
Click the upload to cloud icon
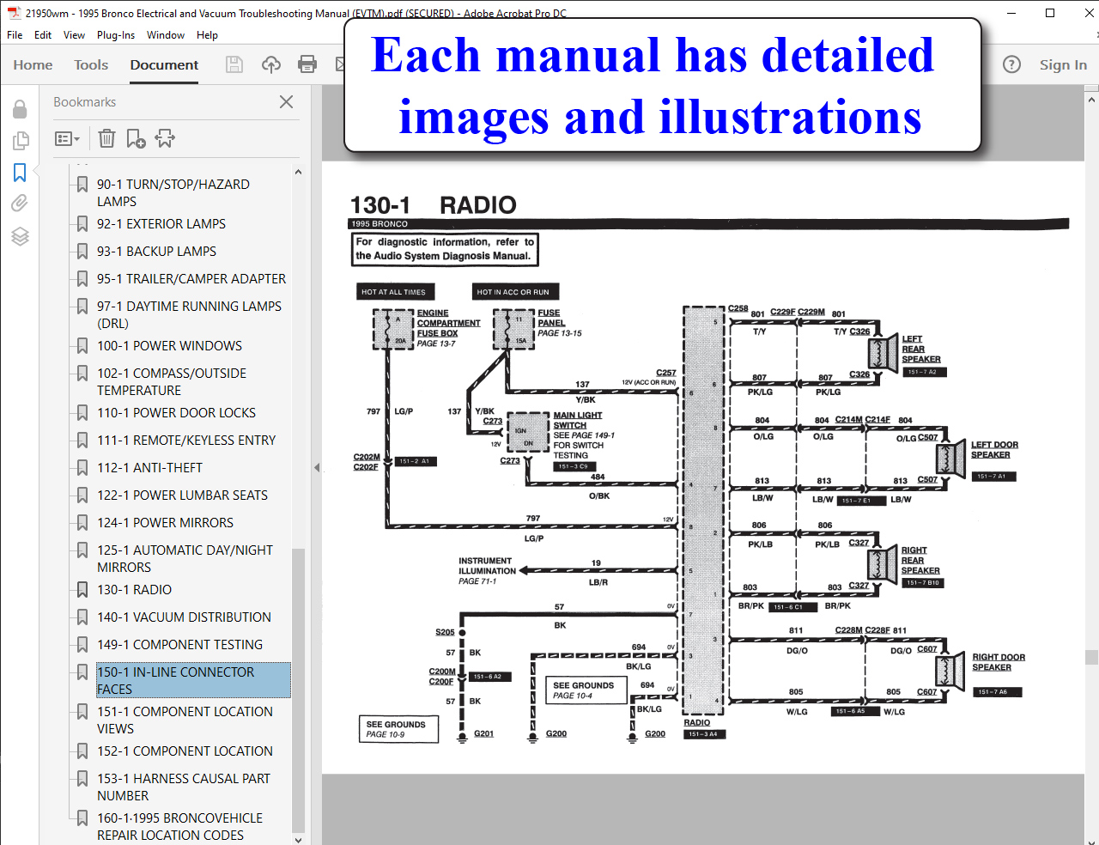point(271,64)
